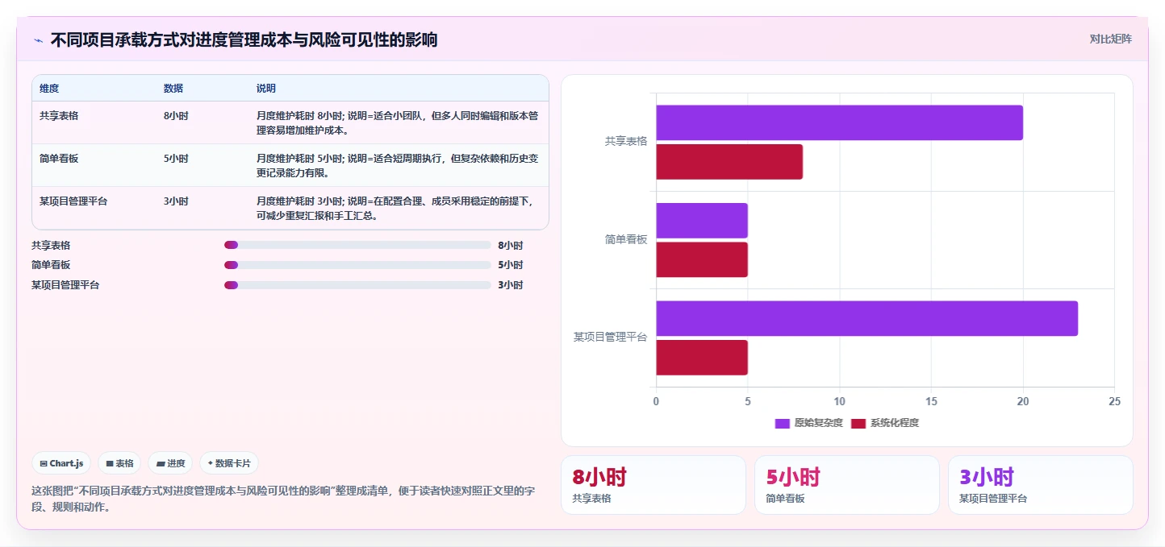The height and width of the screenshot is (547, 1165).
Task: Click the 某项目管理平台 progress bar
Action: coord(357,284)
